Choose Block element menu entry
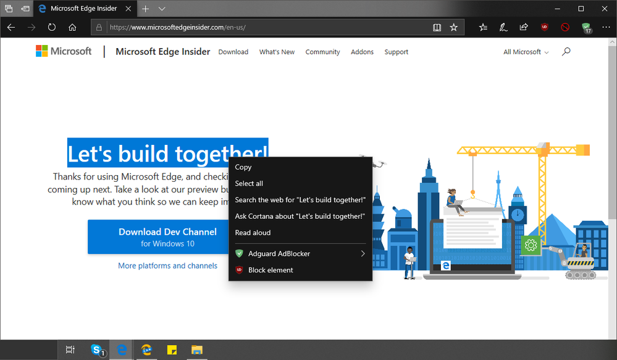 pos(300,270)
